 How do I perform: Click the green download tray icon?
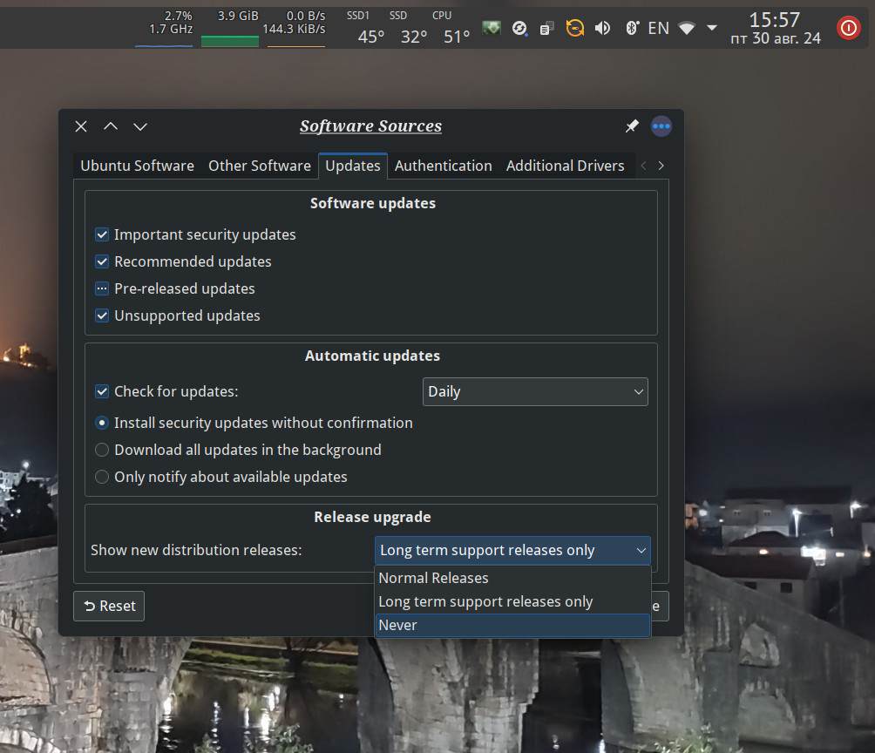pyautogui.click(x=492, y=27)
